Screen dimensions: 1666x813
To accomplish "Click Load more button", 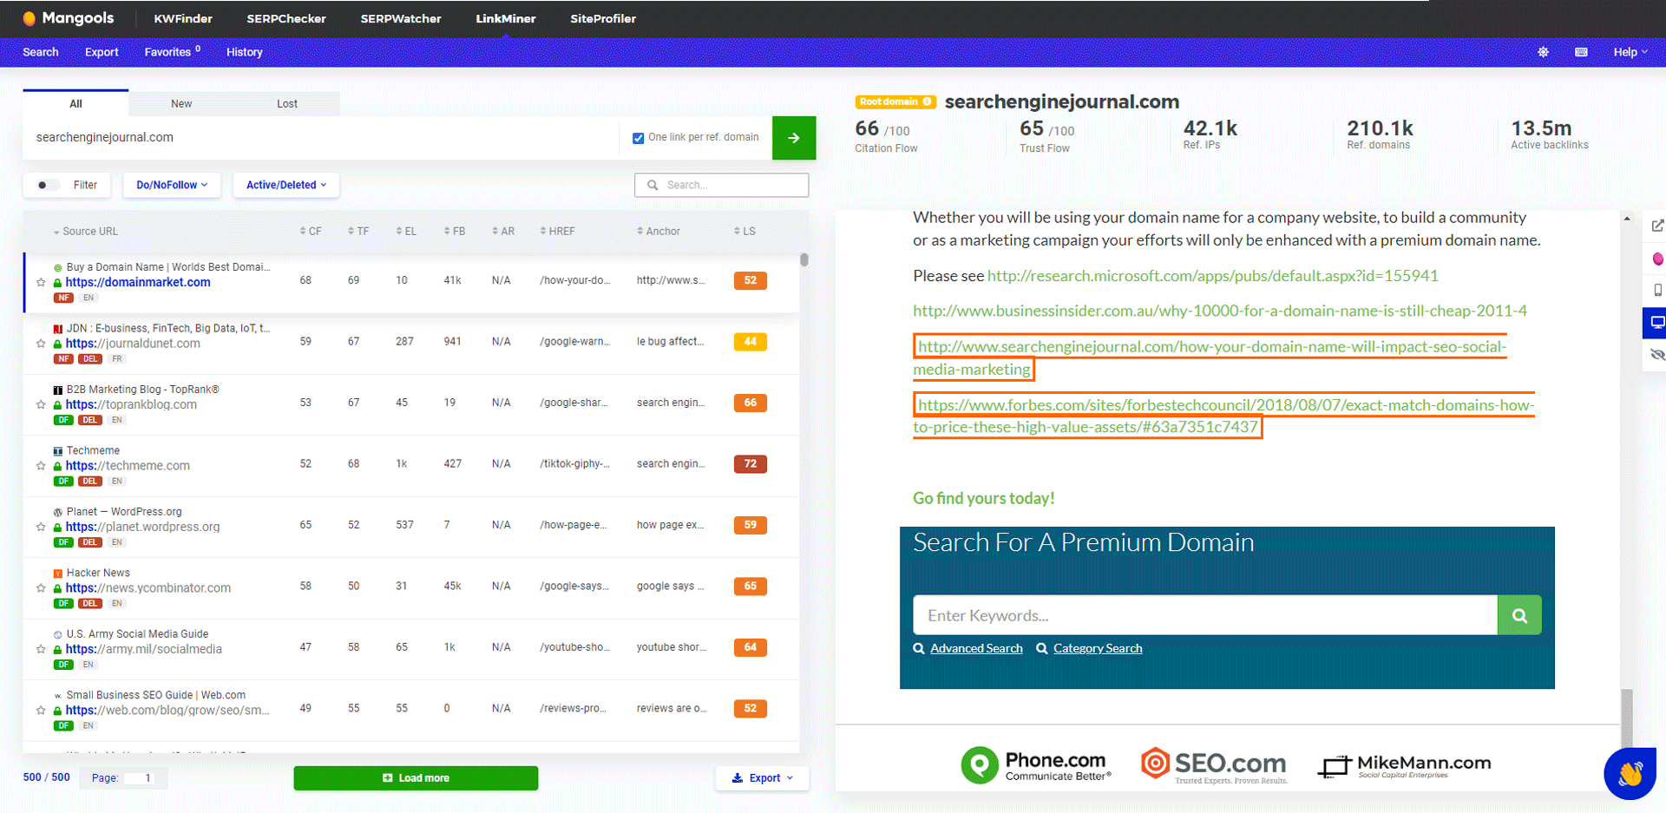I will 416,778.
